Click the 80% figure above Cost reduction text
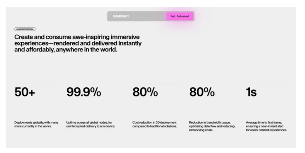The height and width of the screenshot is (153, 305). pyautogui.click(x=145, y=92)
